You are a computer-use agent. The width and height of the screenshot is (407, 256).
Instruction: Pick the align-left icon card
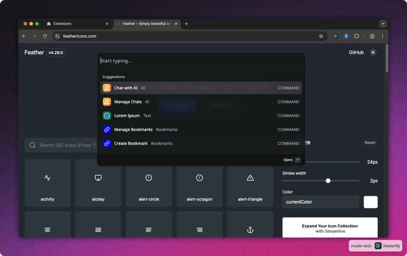click(x=149, y=225)
